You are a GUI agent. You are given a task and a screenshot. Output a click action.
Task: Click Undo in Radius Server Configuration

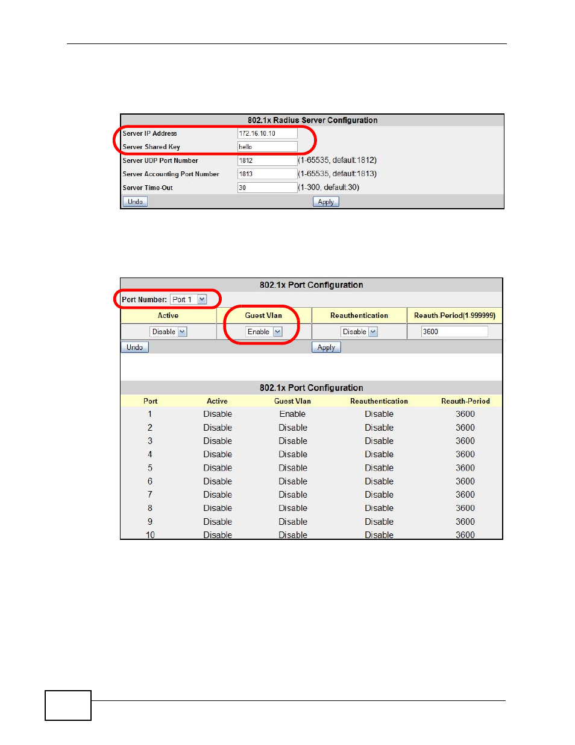pyautogui.click(x=135, y=201)
